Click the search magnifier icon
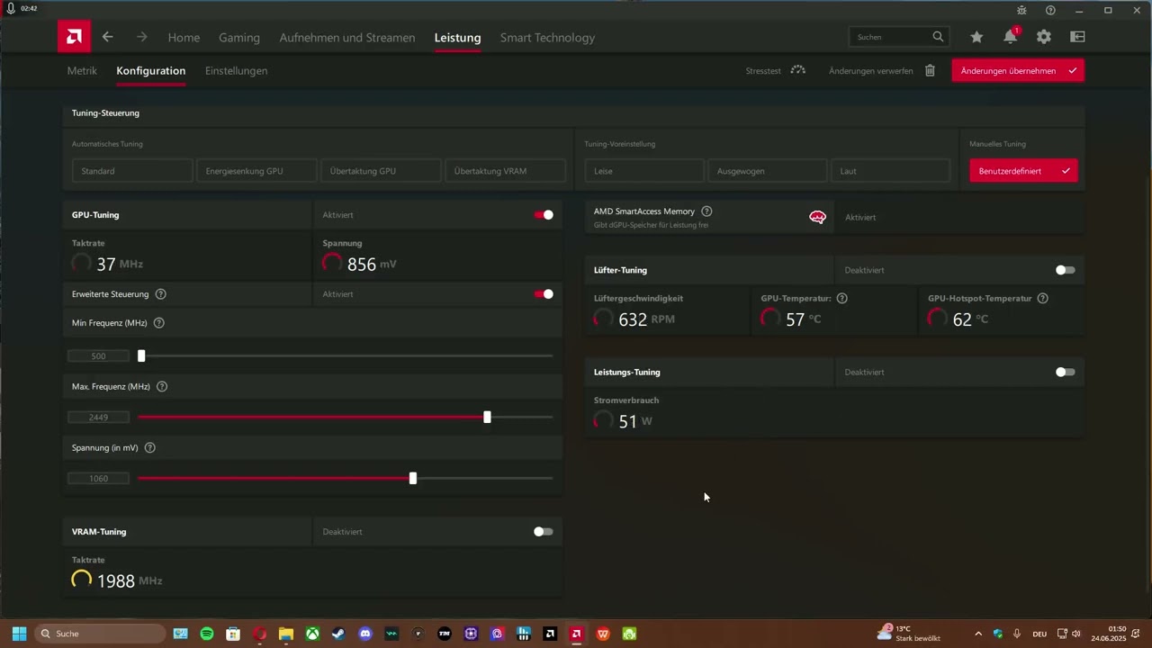The height and width of the screenshot is (648, 1152). (939, 37)
